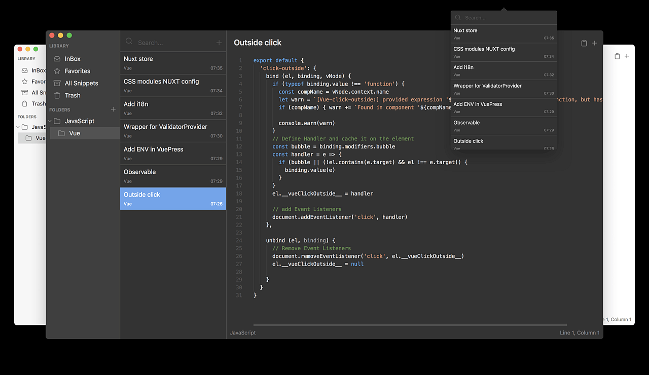Select the highlighted Outside click snippet
The image size is (649, 375).
(x=173, y=199)
